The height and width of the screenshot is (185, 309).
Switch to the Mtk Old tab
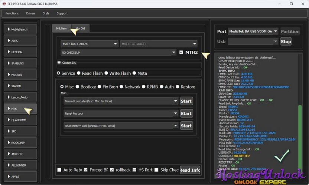[x=80, y=28]
